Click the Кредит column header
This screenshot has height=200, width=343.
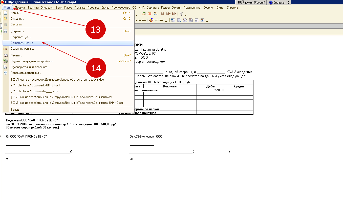pos(239,86)
